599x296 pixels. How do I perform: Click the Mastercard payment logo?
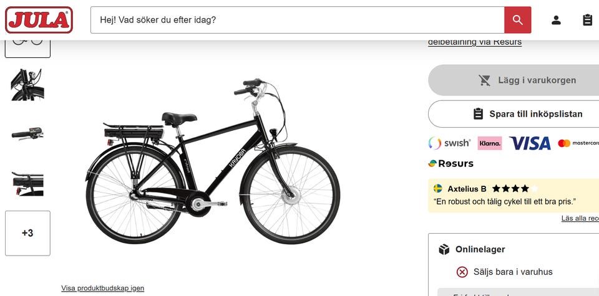(578, 143)
